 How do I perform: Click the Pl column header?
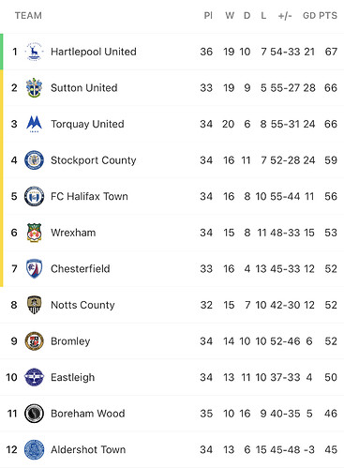[x=208, y=16]
